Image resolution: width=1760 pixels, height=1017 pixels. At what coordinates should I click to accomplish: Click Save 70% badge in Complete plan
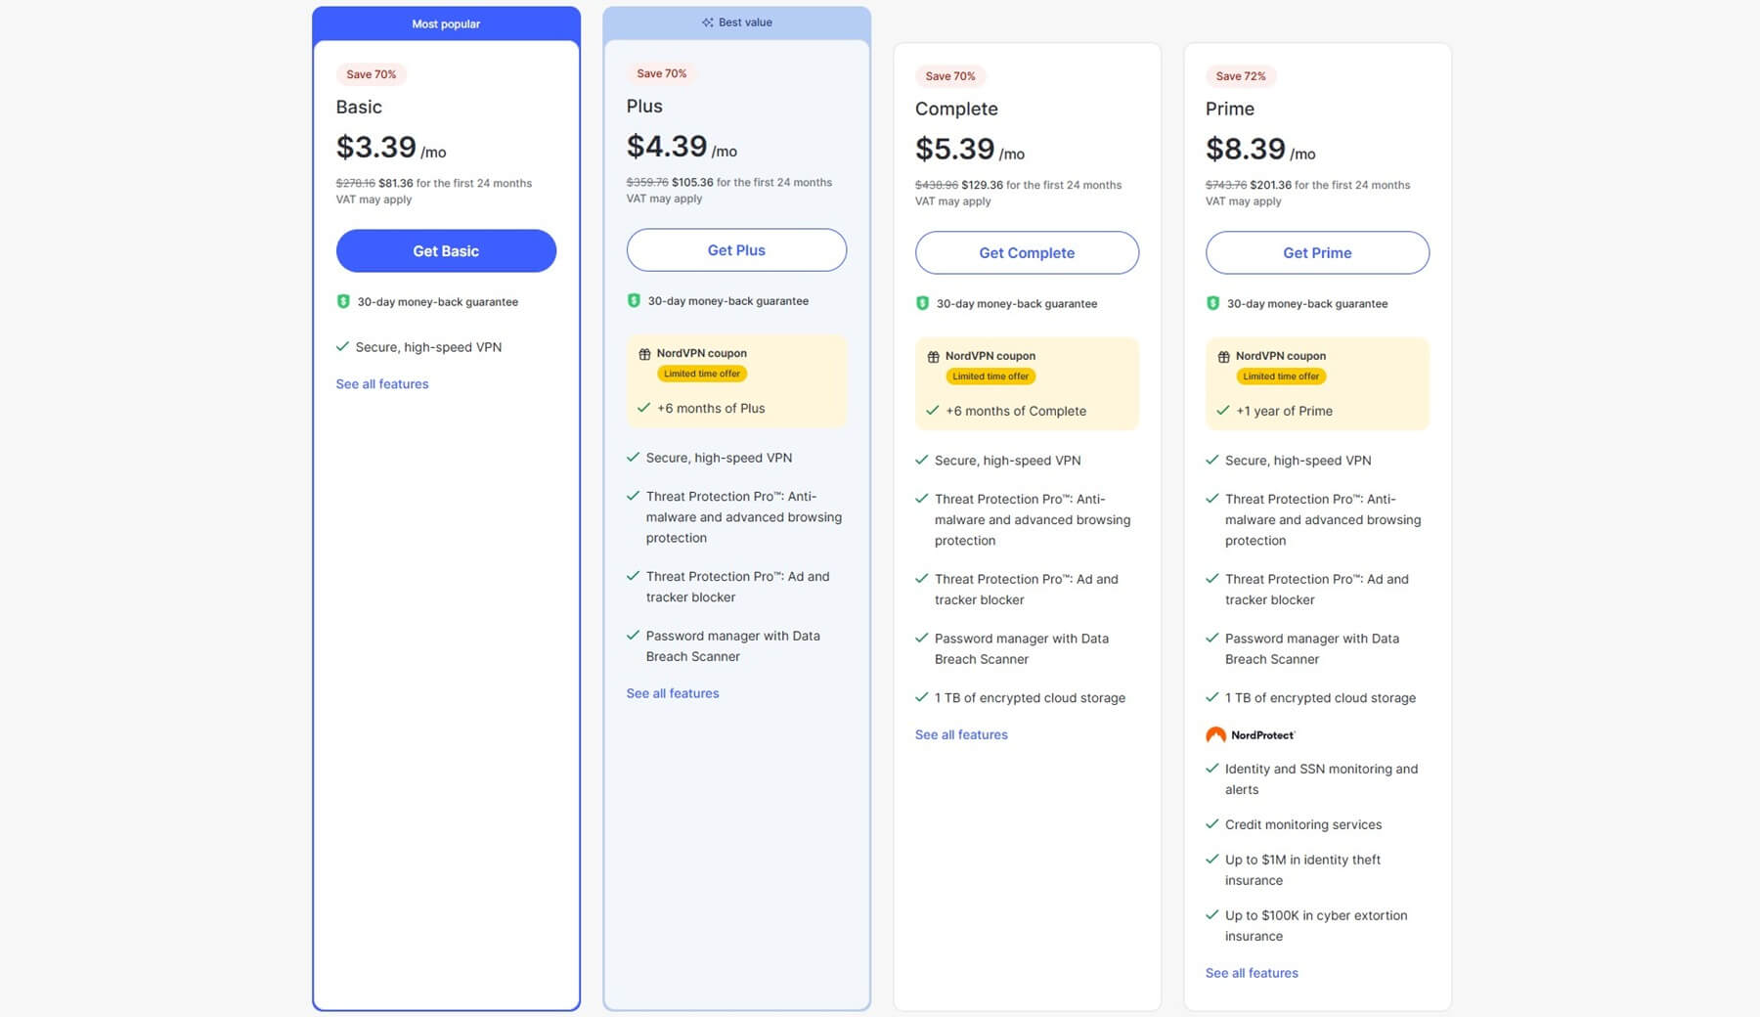click(x=950, y=76)
